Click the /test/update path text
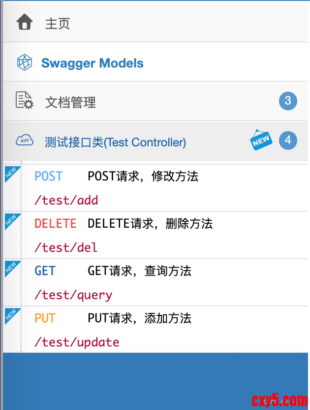This screenshot has width=310, height=410. coord(77,342)
